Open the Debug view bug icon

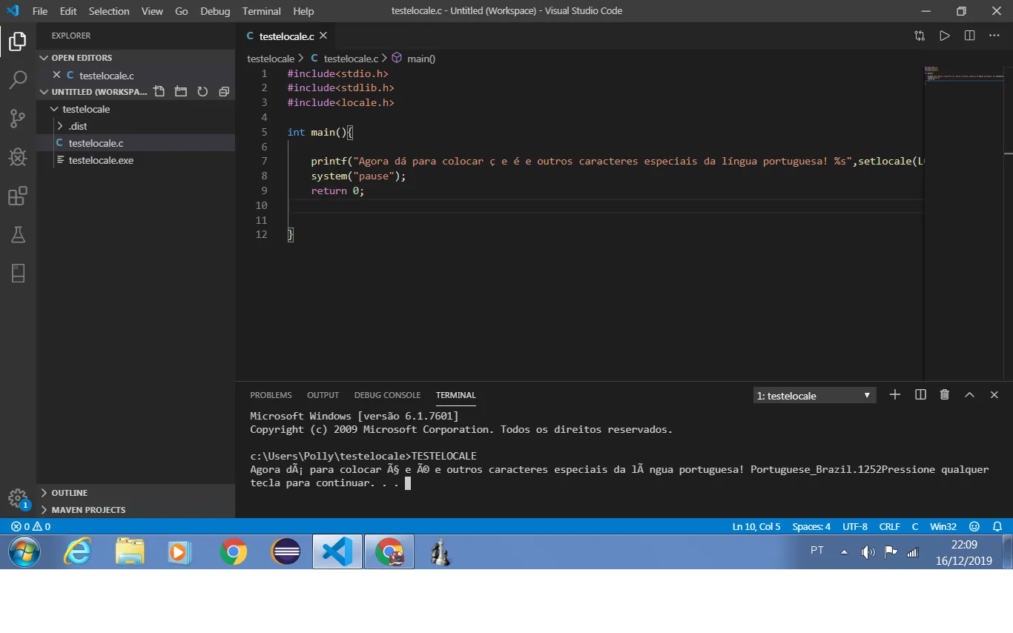(x=18, y=157)
